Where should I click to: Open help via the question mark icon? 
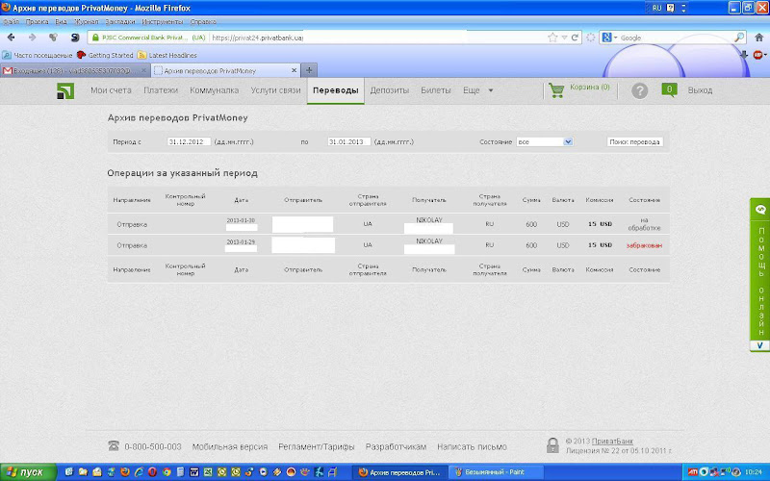tap(639, 90)
